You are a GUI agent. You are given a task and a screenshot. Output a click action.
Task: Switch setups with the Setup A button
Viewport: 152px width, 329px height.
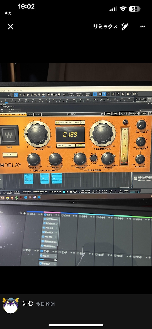[133, 113]
